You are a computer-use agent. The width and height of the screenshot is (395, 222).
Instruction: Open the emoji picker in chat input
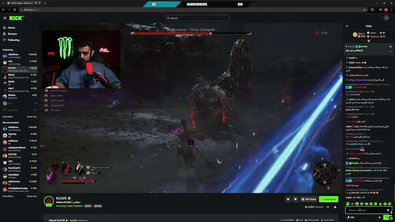388,210
